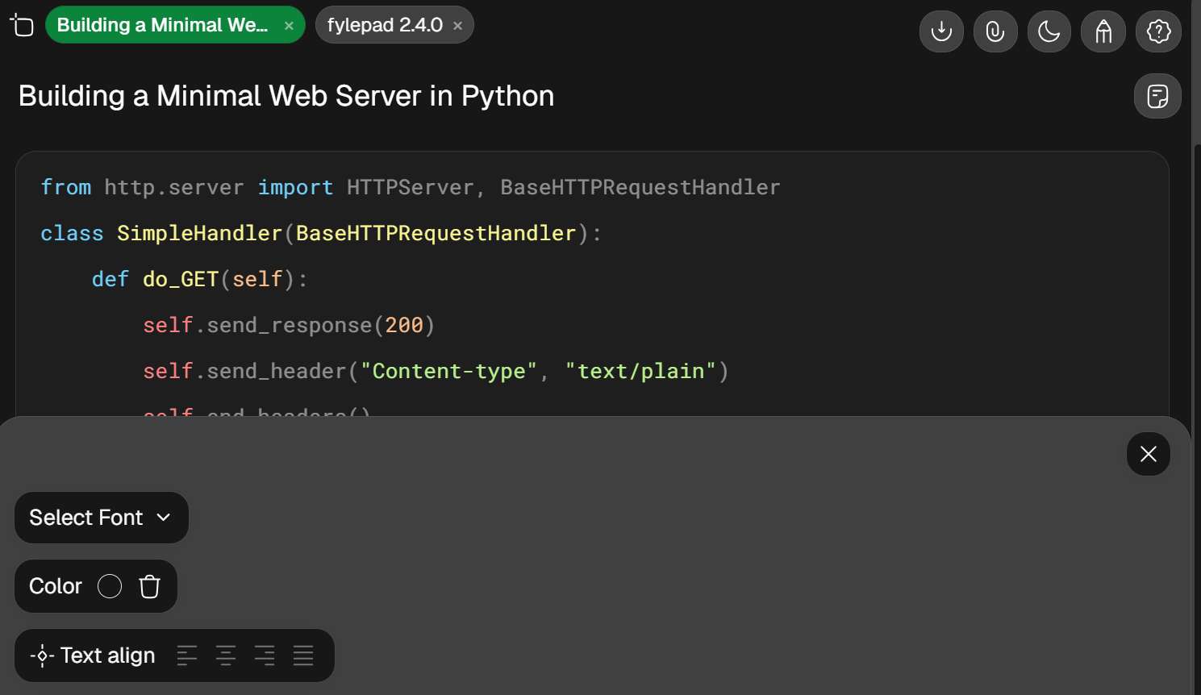The height and width of the screenshot is (695, 1201).
Task: Align text to the left
Action: [x=187, y=655]
